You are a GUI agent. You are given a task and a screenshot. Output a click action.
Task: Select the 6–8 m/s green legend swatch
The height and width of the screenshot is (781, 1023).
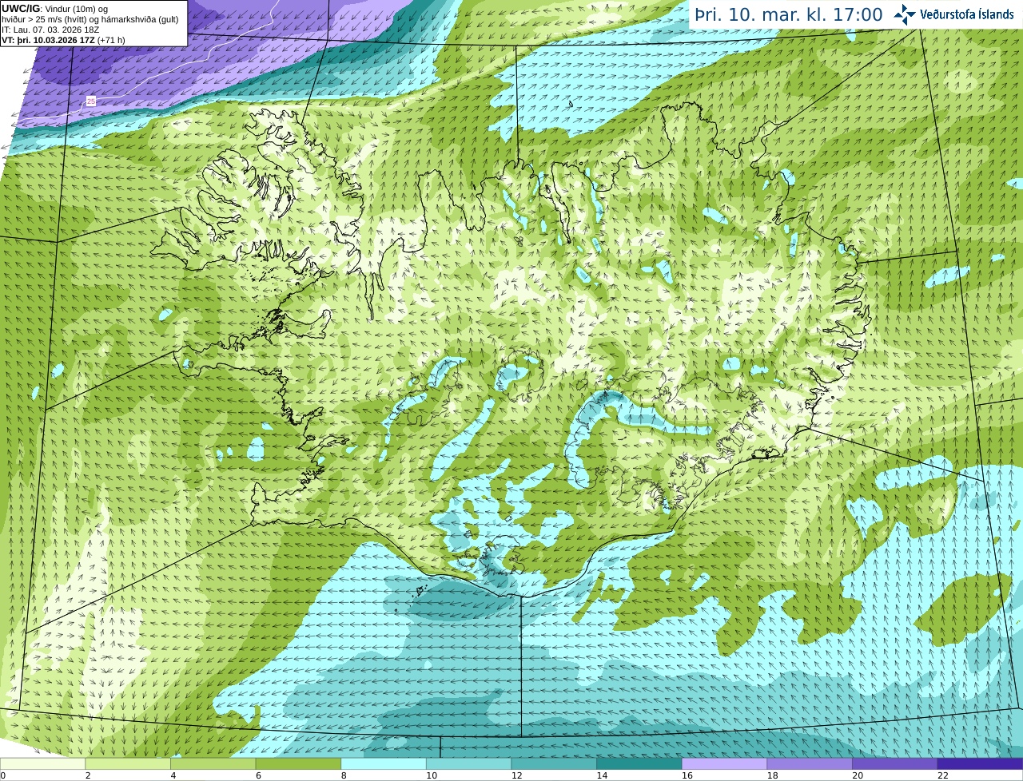point(298,763)
